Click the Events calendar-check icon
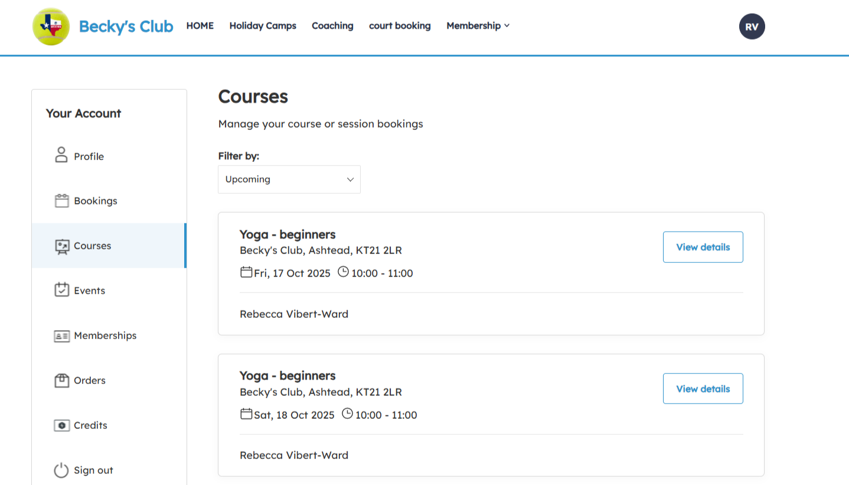Viewport: 849px width, 485px height. click(x=61, y=290)
